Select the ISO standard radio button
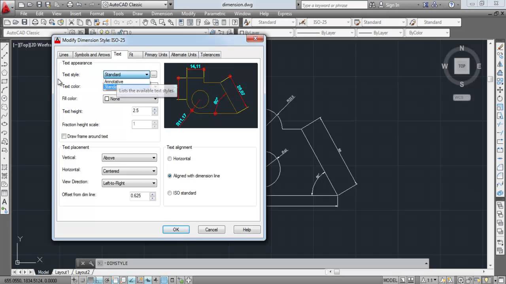The width and height of the screenshot is (506, 284). point(170,193)
